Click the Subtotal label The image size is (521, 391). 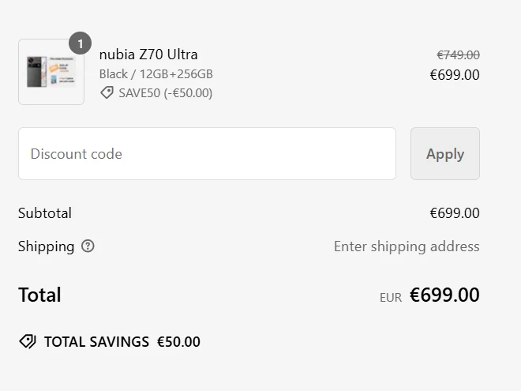coord(45,213)
